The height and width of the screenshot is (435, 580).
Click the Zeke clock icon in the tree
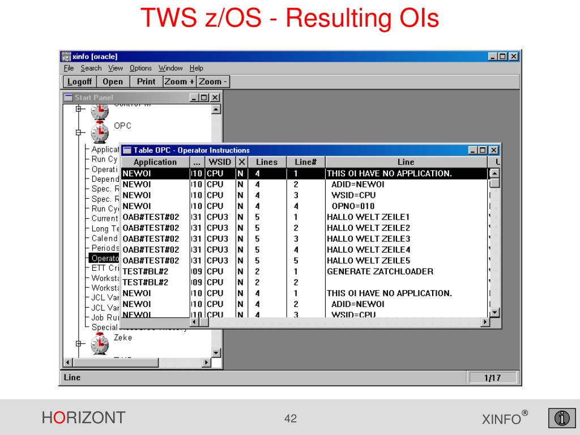[x=100, y=344]
